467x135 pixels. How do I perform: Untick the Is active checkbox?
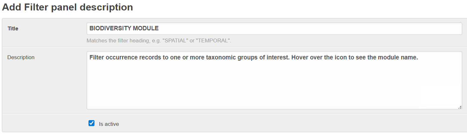(x=92, y=123)
